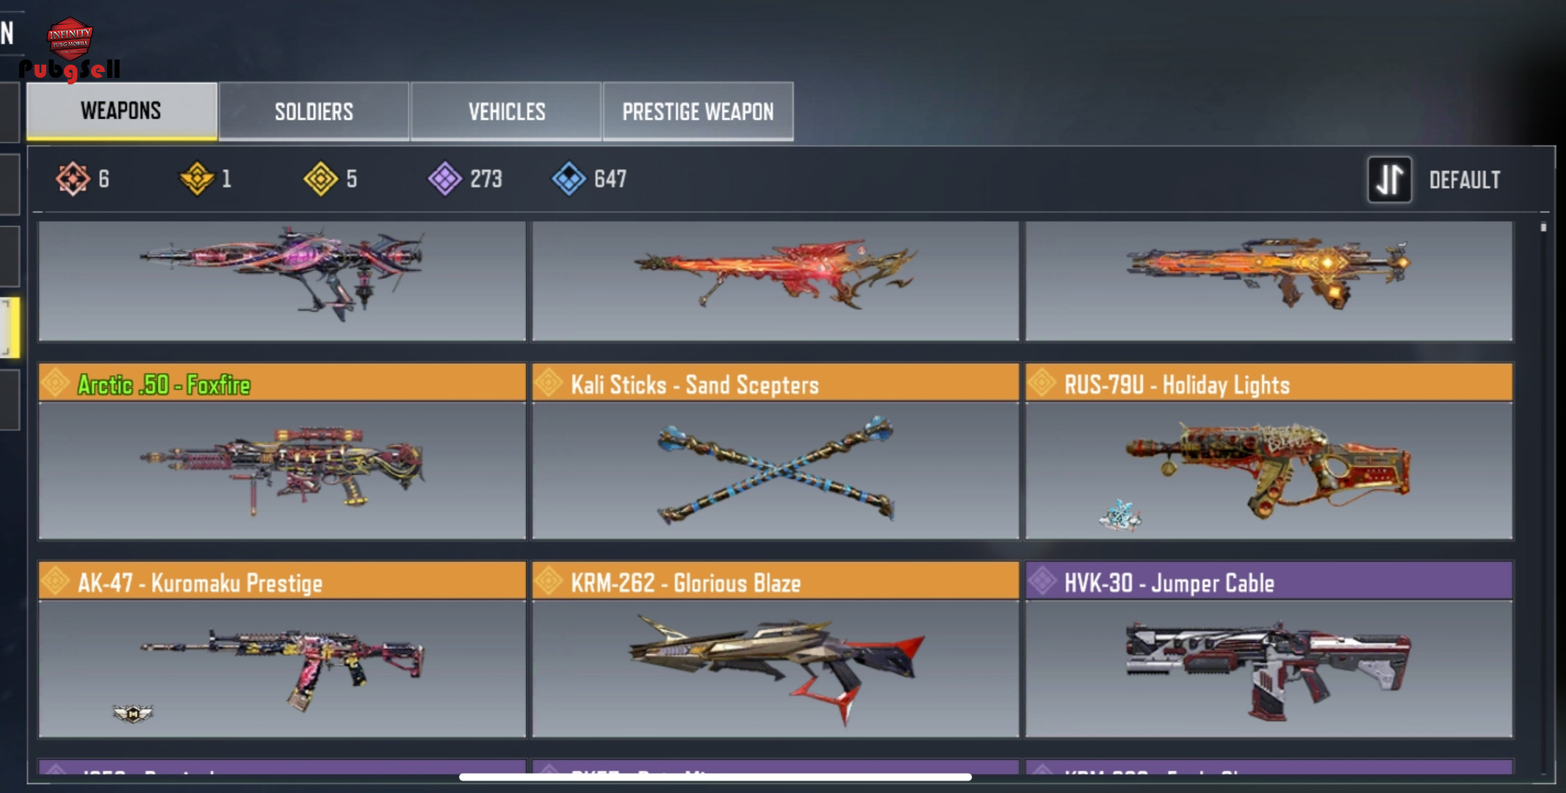Click the yellow diamond rarity icon showing 5
Screen dimensions: 1566x793
[321, 178]
